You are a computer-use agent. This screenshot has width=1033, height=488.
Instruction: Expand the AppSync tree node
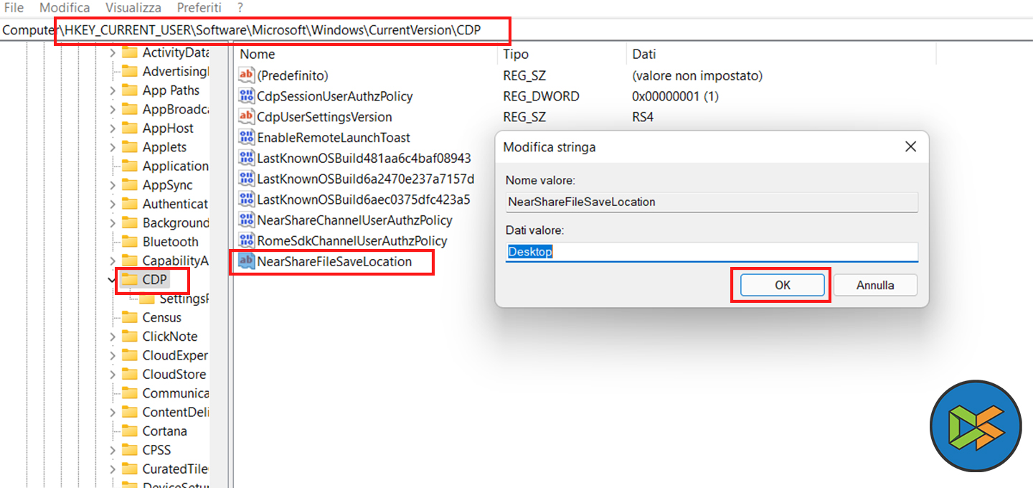tap(112, 185)
